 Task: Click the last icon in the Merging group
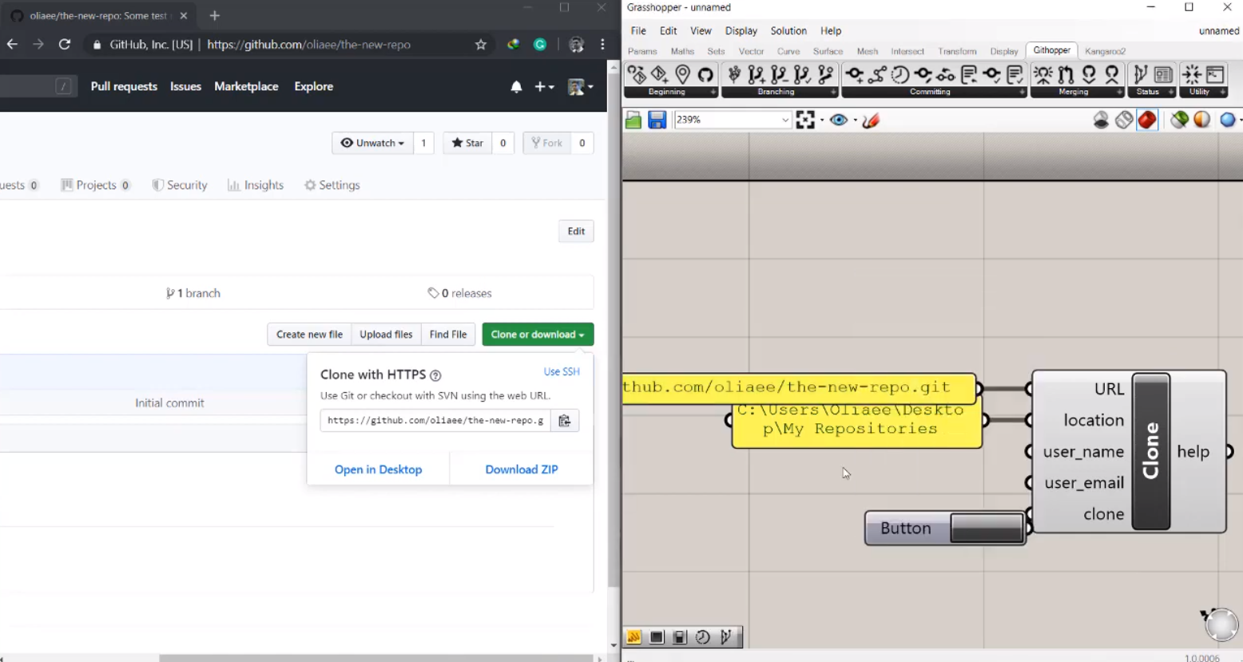(x=1111, y=75)
